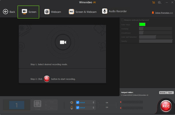175x115 pixels.
Task: Toggle the microphone ON switch label
Action: [107, 107]
